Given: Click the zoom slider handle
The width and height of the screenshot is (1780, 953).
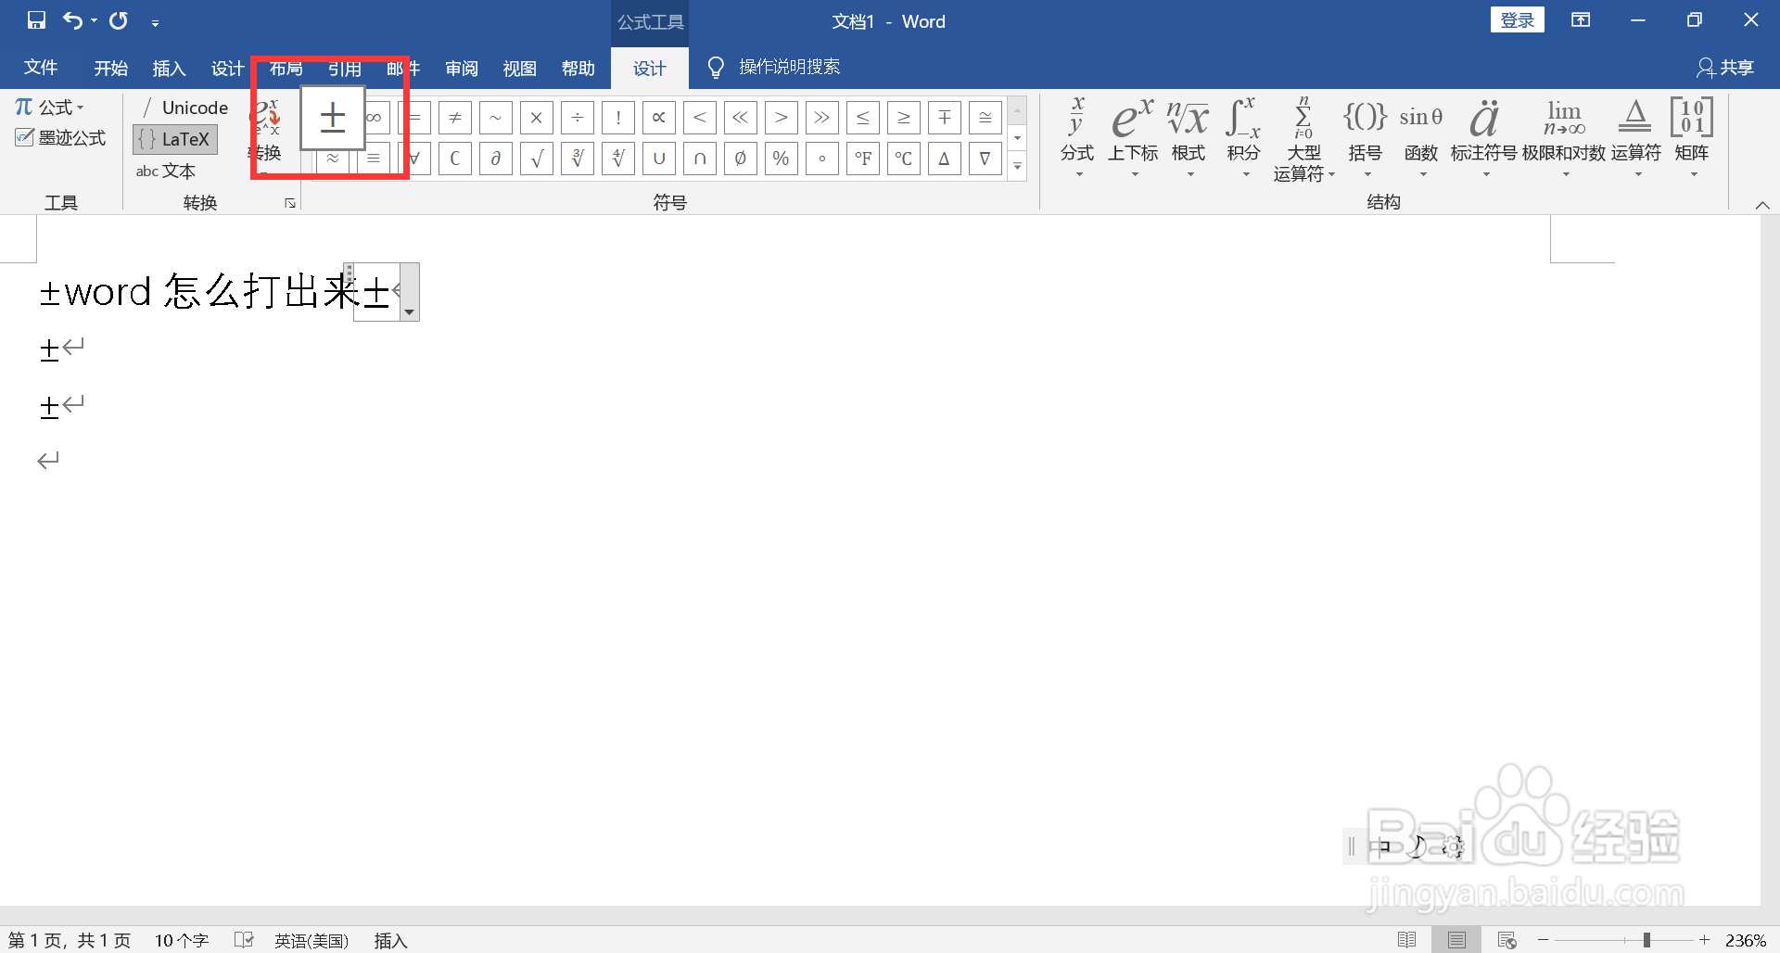Looking at the screenshot, I should [x=1647, y=940].
